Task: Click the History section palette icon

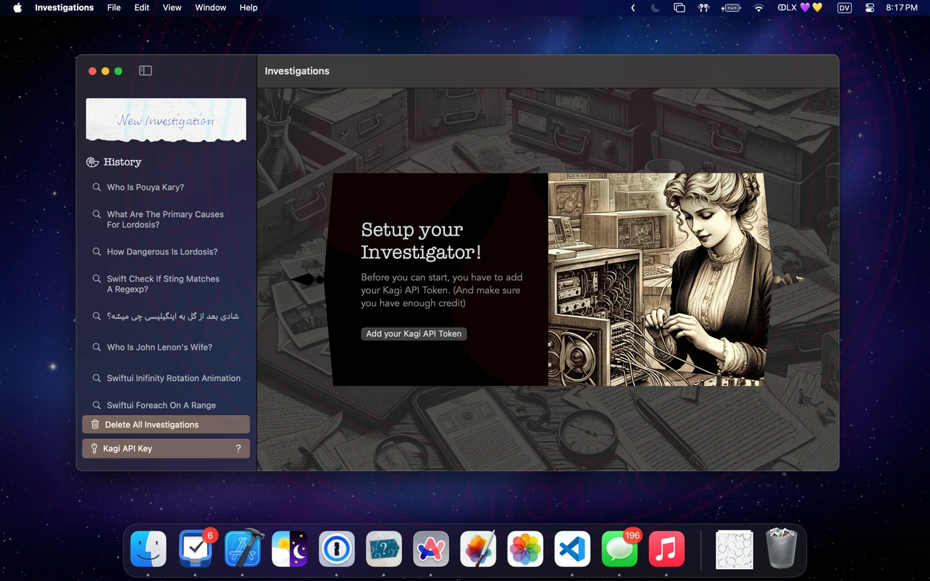Action: (x=92, y=162)
